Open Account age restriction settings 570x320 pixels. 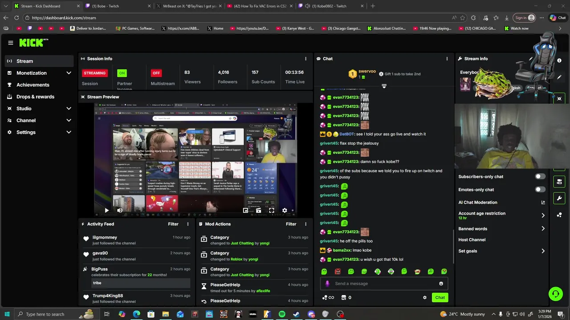[502, 215]
